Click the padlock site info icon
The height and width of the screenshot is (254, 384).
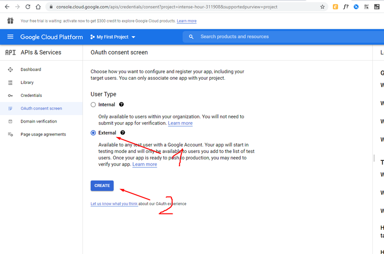click(51, 7)
